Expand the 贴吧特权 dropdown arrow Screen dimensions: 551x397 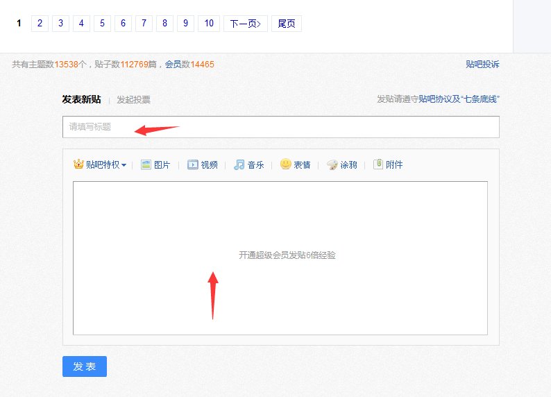pos(124,165)
